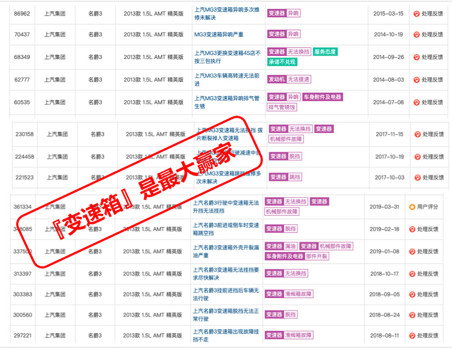
Task: Select the 变速器 脱挡 tag in row 300560
Action: pyautogui.click(x=281, y=315)
